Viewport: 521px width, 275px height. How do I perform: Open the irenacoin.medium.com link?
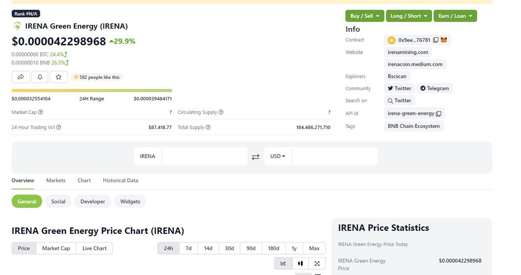point(415,65)
